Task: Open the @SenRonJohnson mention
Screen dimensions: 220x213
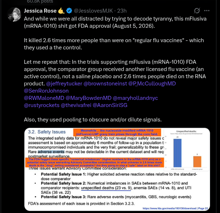Action: tap(46, 91)
